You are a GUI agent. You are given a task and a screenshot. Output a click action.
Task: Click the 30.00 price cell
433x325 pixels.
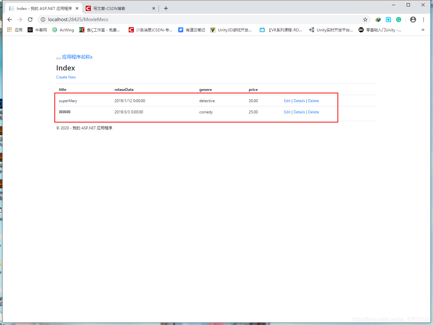pos(253,101)
